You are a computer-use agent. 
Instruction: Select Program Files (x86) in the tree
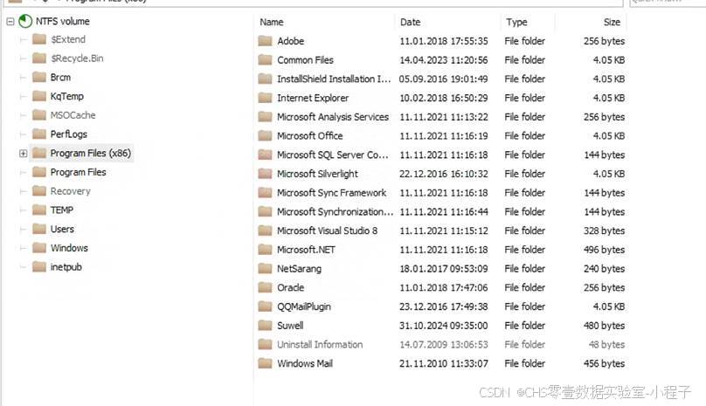click(x=91, y=153)
